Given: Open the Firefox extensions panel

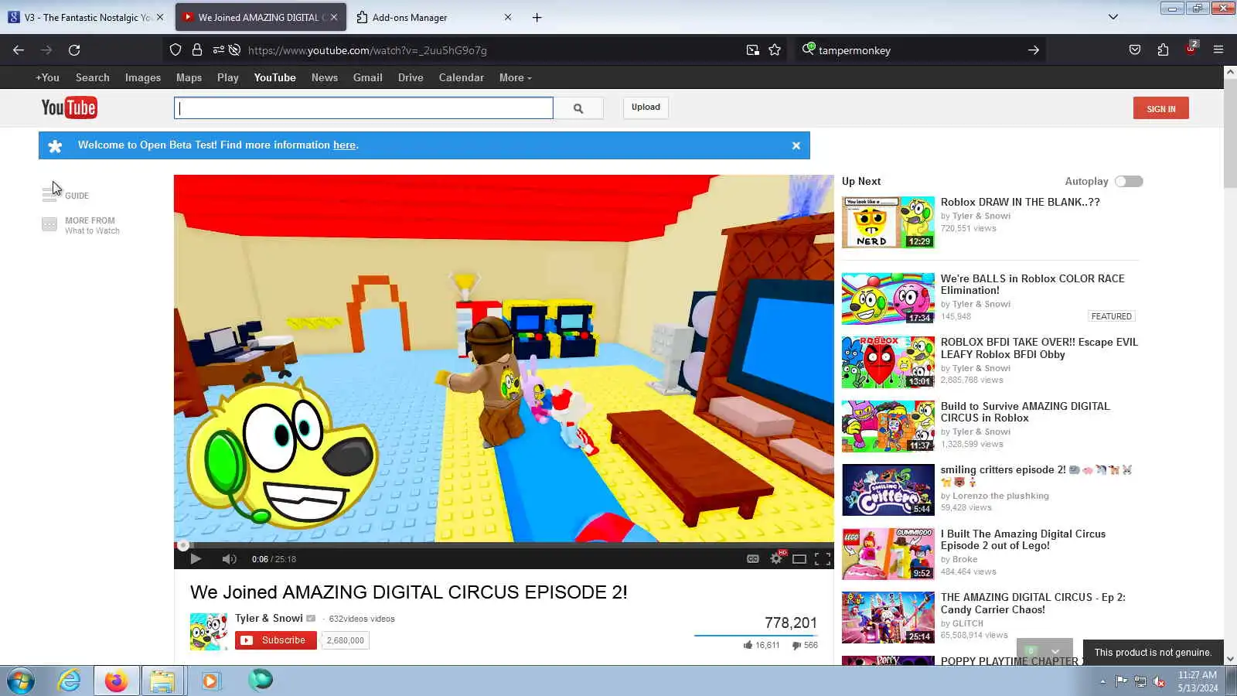Looking at the screenshot, I should 1163,50.
